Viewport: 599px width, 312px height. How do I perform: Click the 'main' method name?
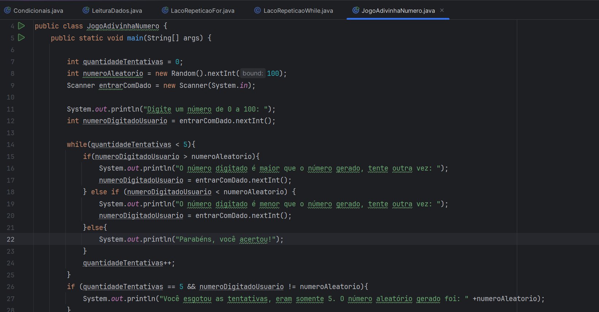coord(135,38)
